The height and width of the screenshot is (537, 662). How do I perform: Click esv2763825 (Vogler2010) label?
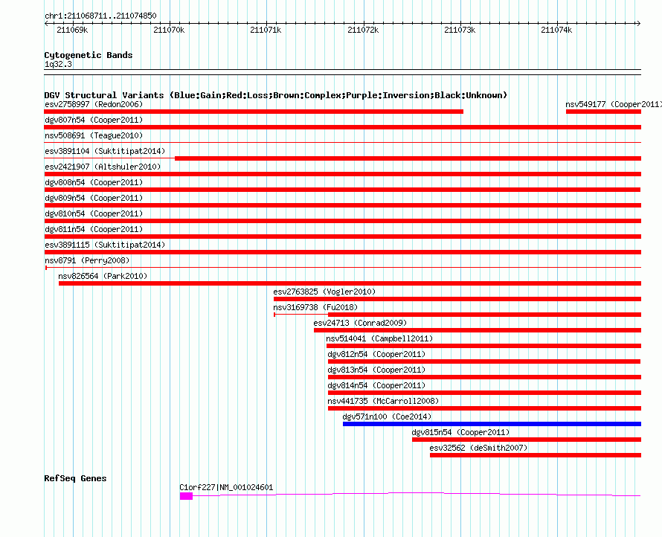pyautogui.click(x=324, y=292)
